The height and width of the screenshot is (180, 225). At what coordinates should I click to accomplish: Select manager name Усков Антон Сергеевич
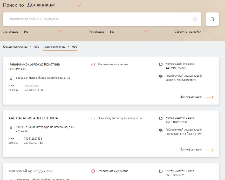[x=181, y=80]
